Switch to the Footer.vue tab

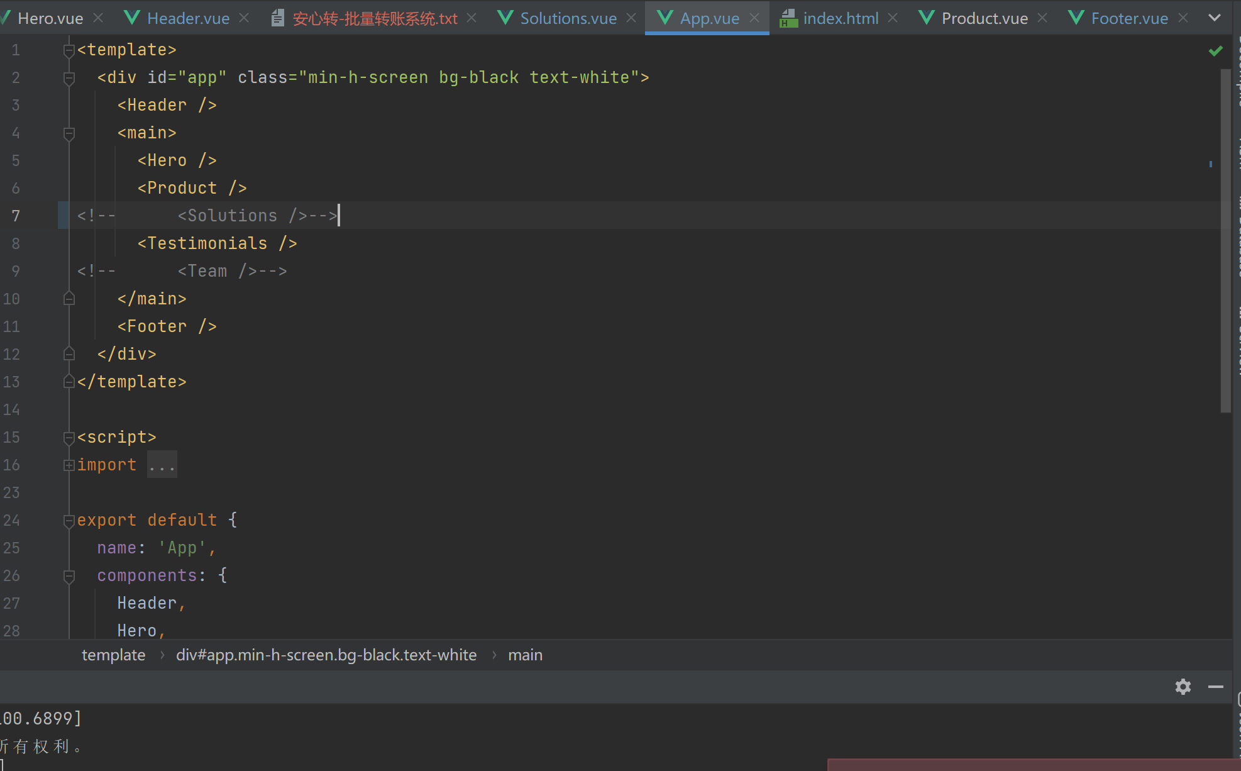point(1129,18)
